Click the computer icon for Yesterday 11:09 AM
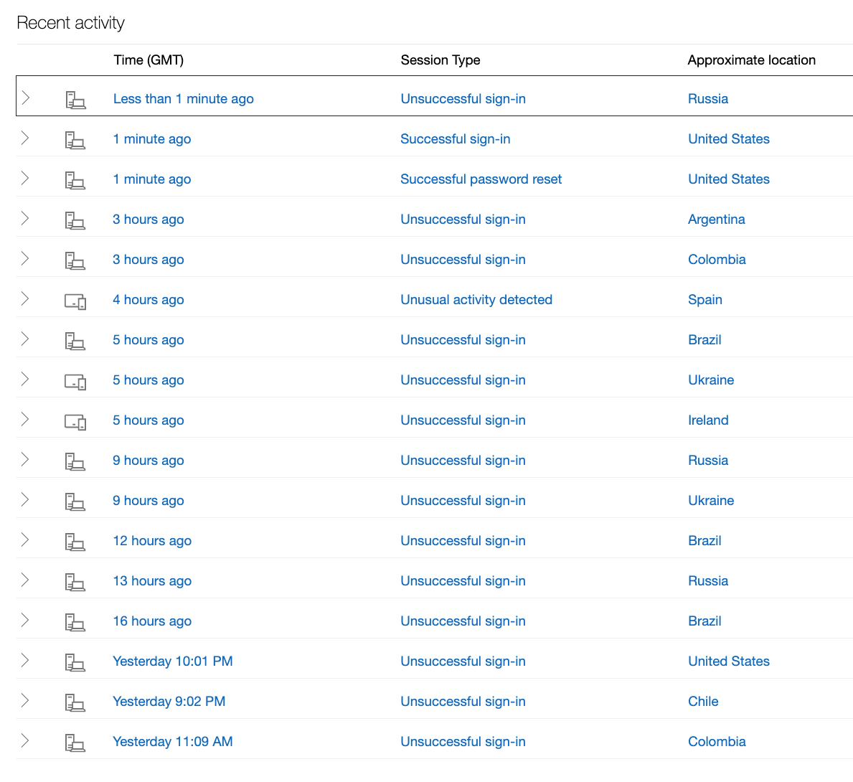Image resolution: width=853 pixels, height=782 pixels. [75, 743]
